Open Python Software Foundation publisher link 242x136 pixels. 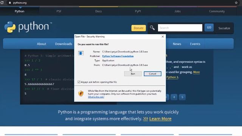pos(118,56)
